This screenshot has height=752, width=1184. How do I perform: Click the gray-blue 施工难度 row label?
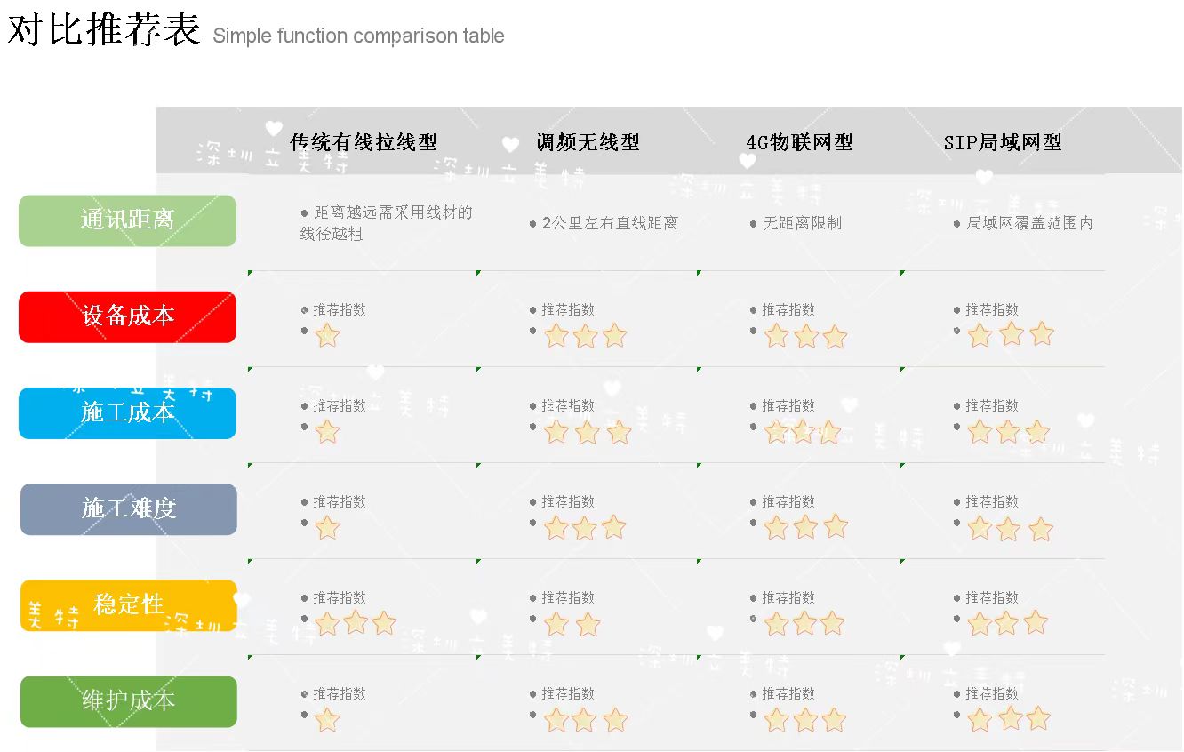128,508
